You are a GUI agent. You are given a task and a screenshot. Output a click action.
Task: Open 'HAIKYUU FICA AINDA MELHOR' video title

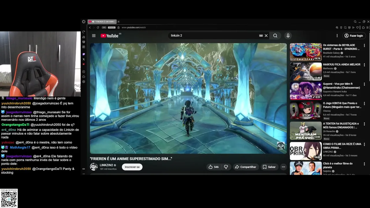[342, 64]
